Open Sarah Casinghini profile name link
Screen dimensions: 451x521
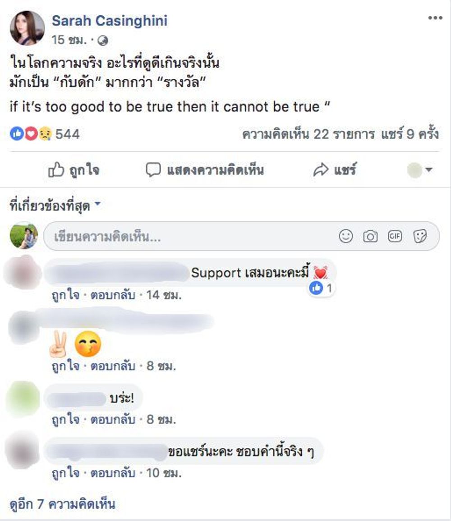coord(110,21)
